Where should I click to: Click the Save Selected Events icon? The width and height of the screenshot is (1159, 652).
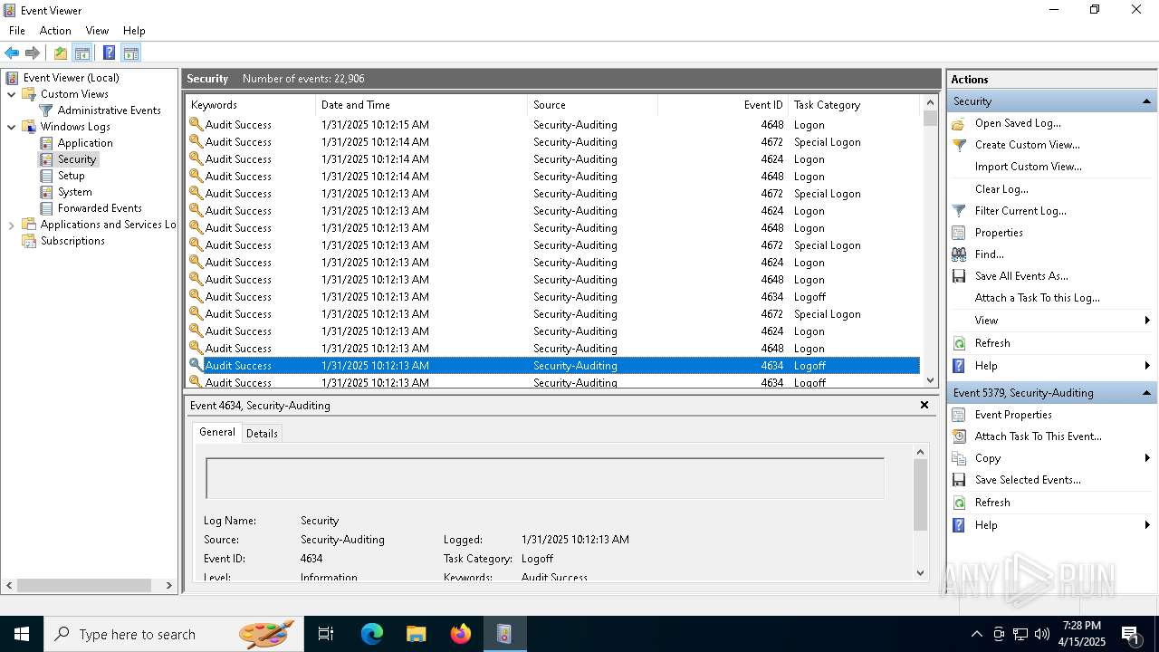[959, 480]
